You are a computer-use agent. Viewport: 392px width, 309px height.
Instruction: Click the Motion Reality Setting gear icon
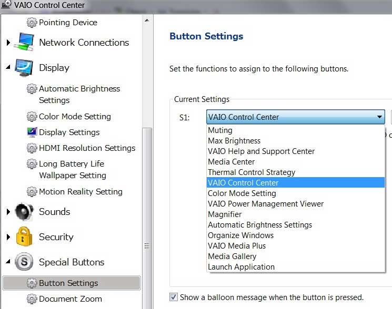pyautogui.click(x=32, y=192)
